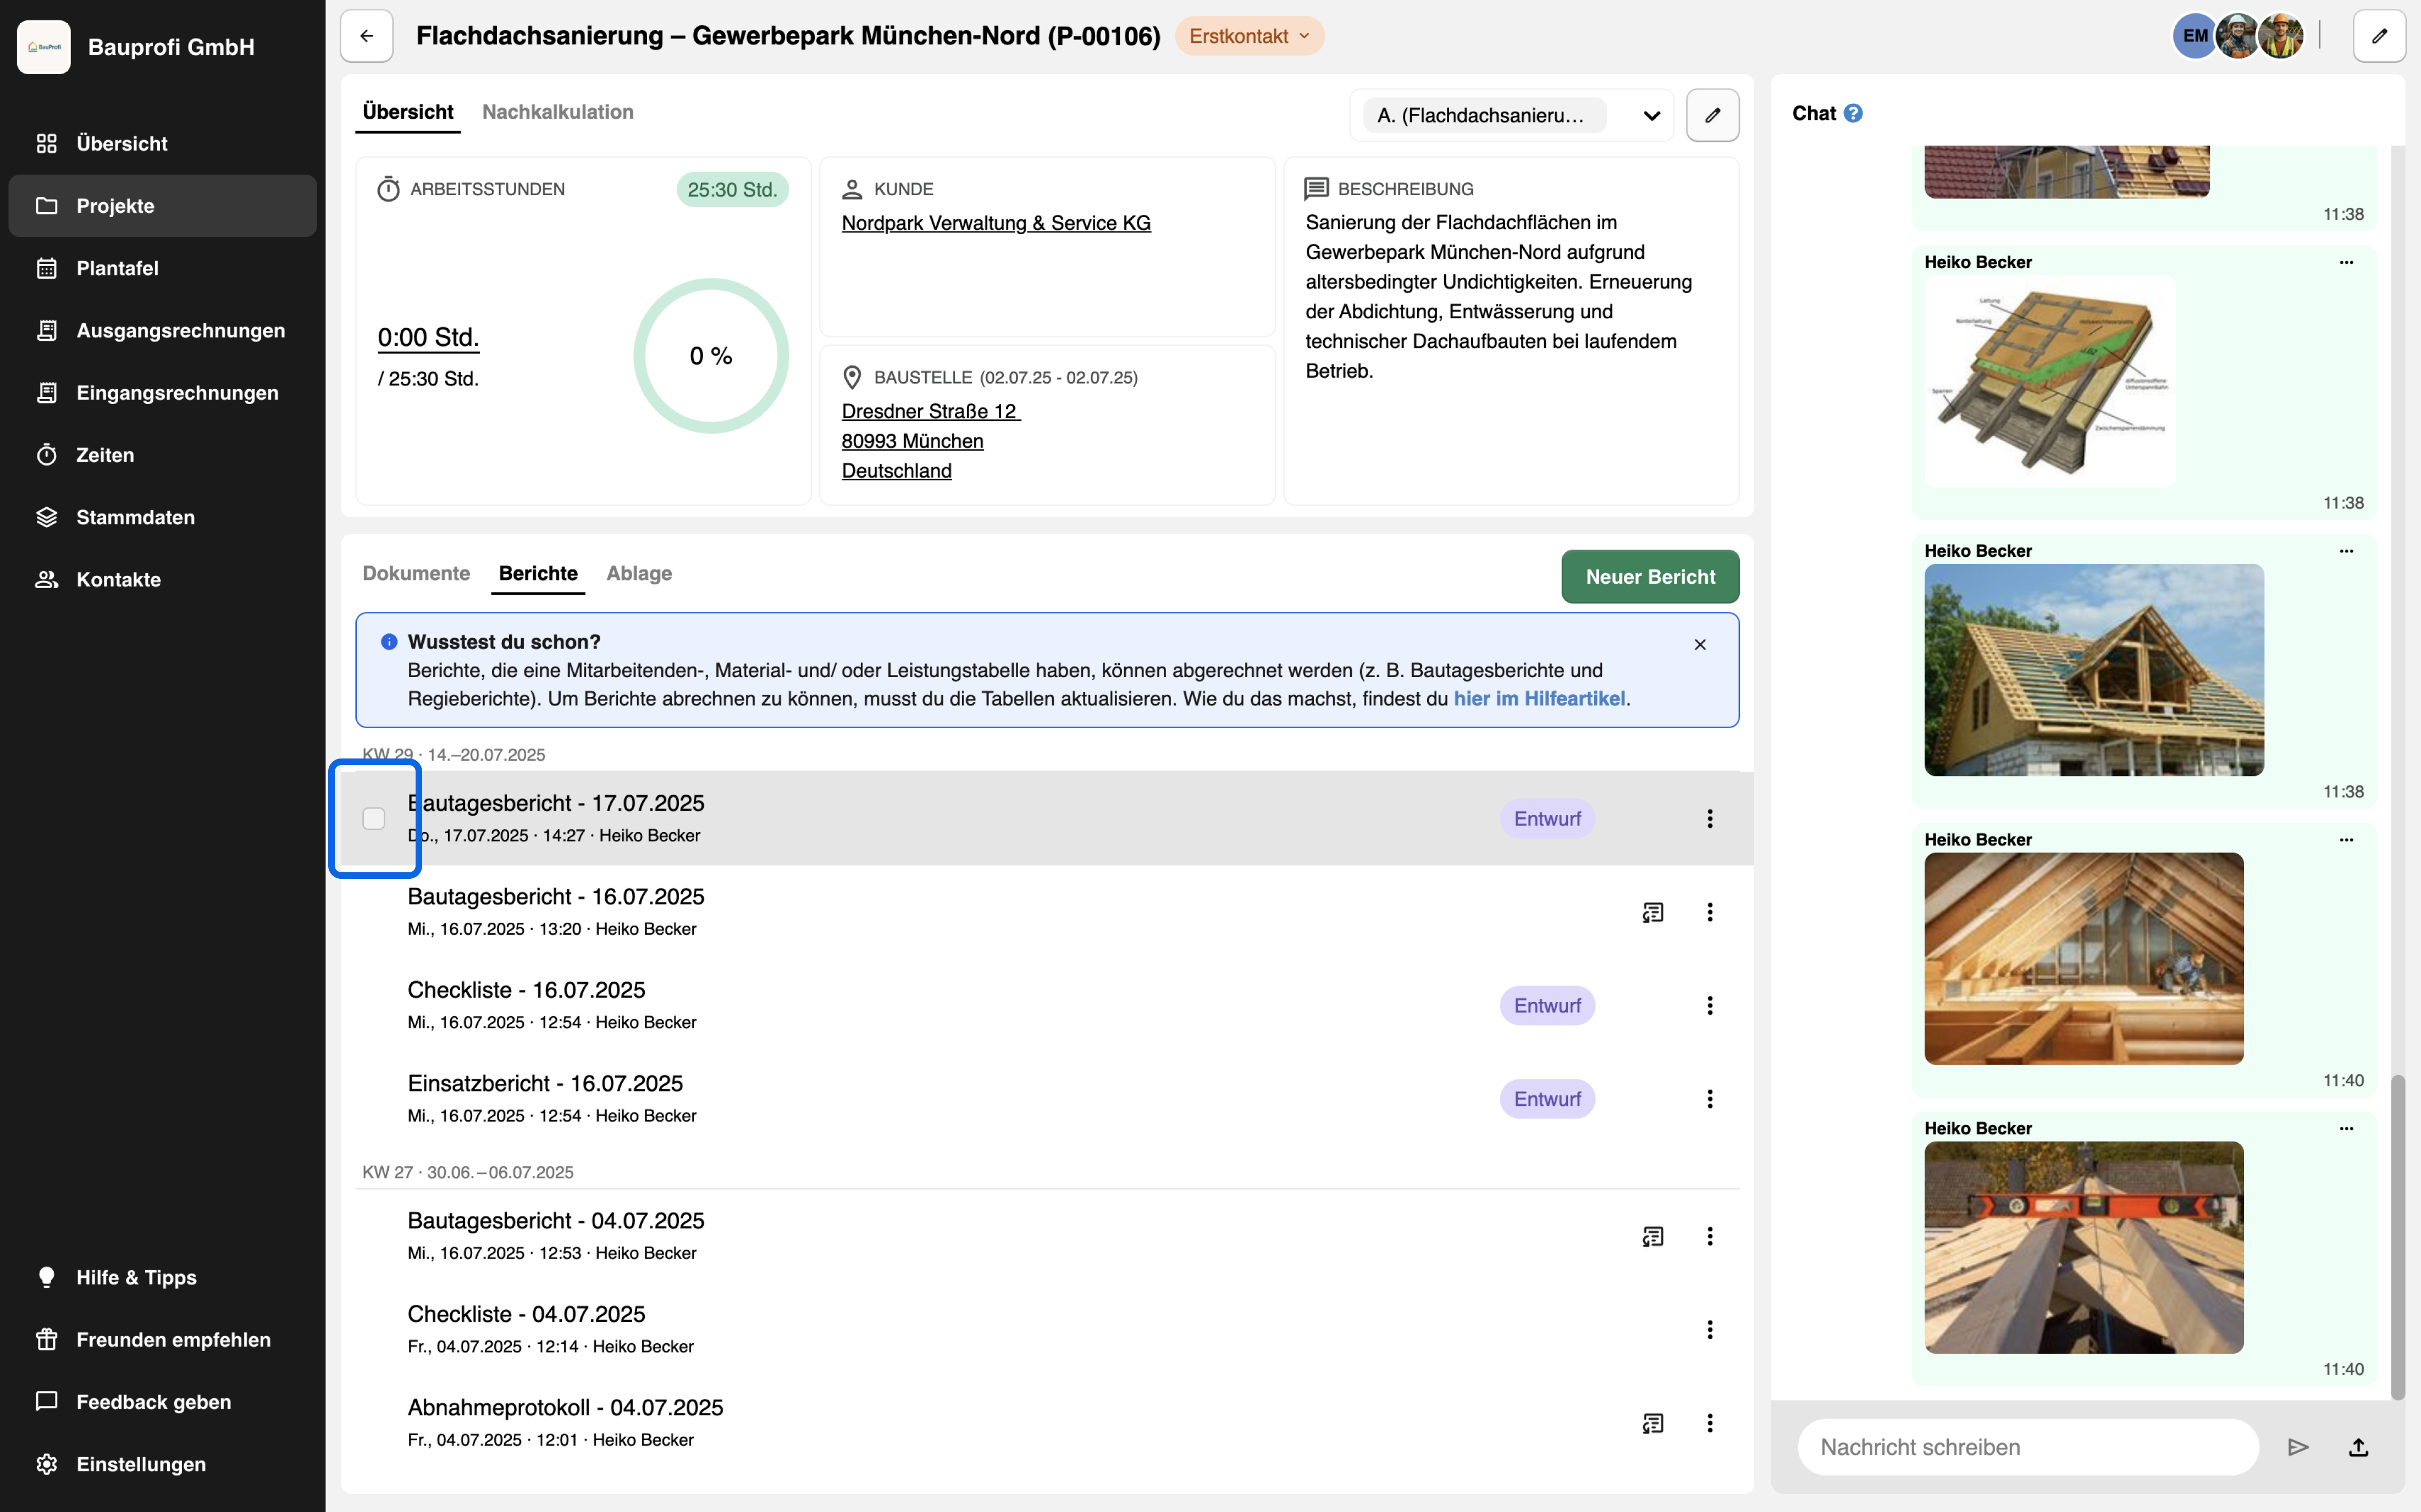Open Kontakte
The image size is (2421, 1512).
163,579
